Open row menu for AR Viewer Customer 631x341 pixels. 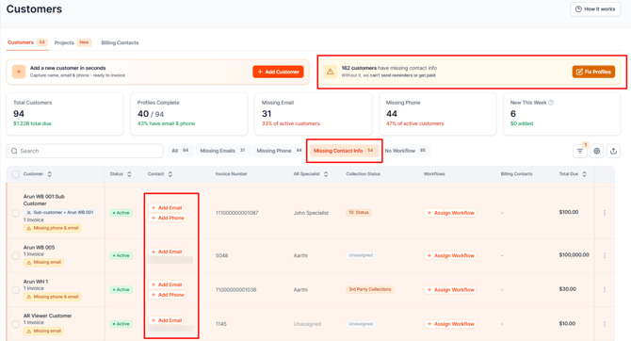click(605, 324)
